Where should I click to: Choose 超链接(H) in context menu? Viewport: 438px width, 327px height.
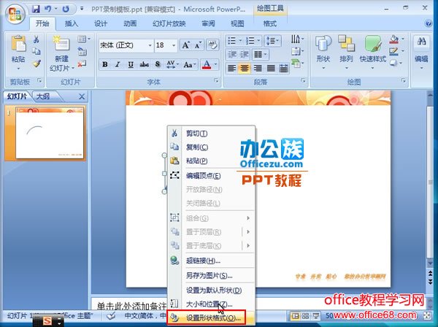(211, 261)
